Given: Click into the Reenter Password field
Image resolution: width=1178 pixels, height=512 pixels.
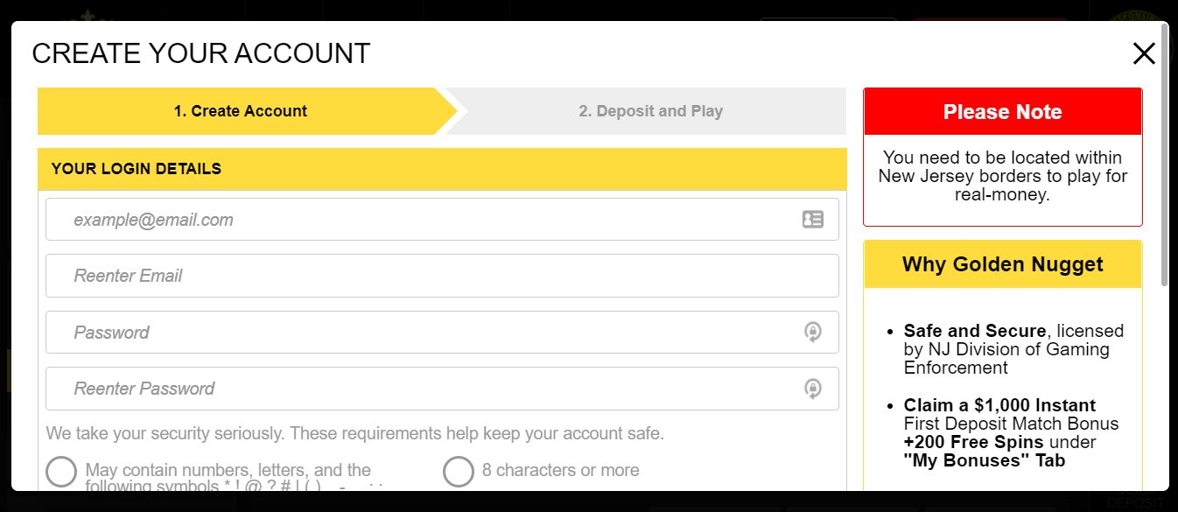Looking at the screenshot, I should pos(420,389).
